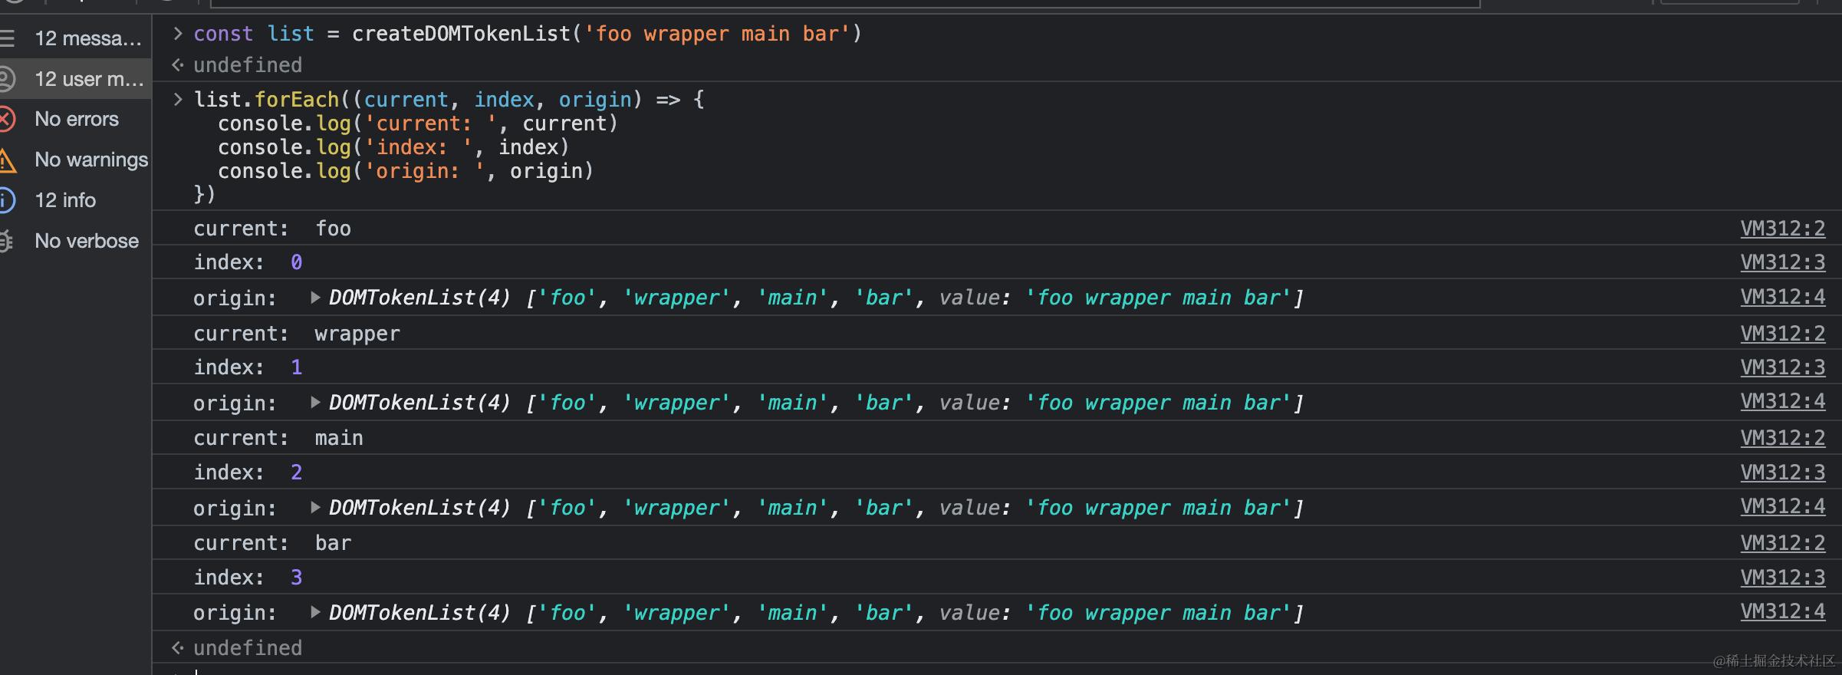Viewport: 1842px width, 675px height.
Task: Click the info icon beside 12 info
Action: click(6, 200)
